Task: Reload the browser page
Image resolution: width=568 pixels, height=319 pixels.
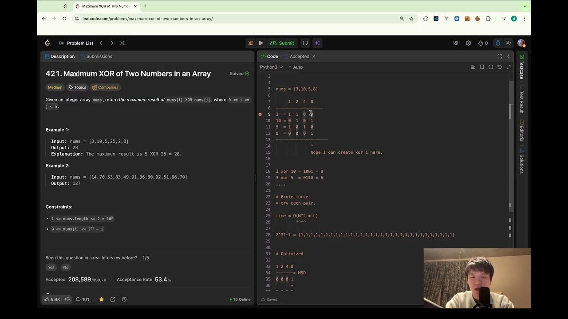Action: (x=64, y=19)
